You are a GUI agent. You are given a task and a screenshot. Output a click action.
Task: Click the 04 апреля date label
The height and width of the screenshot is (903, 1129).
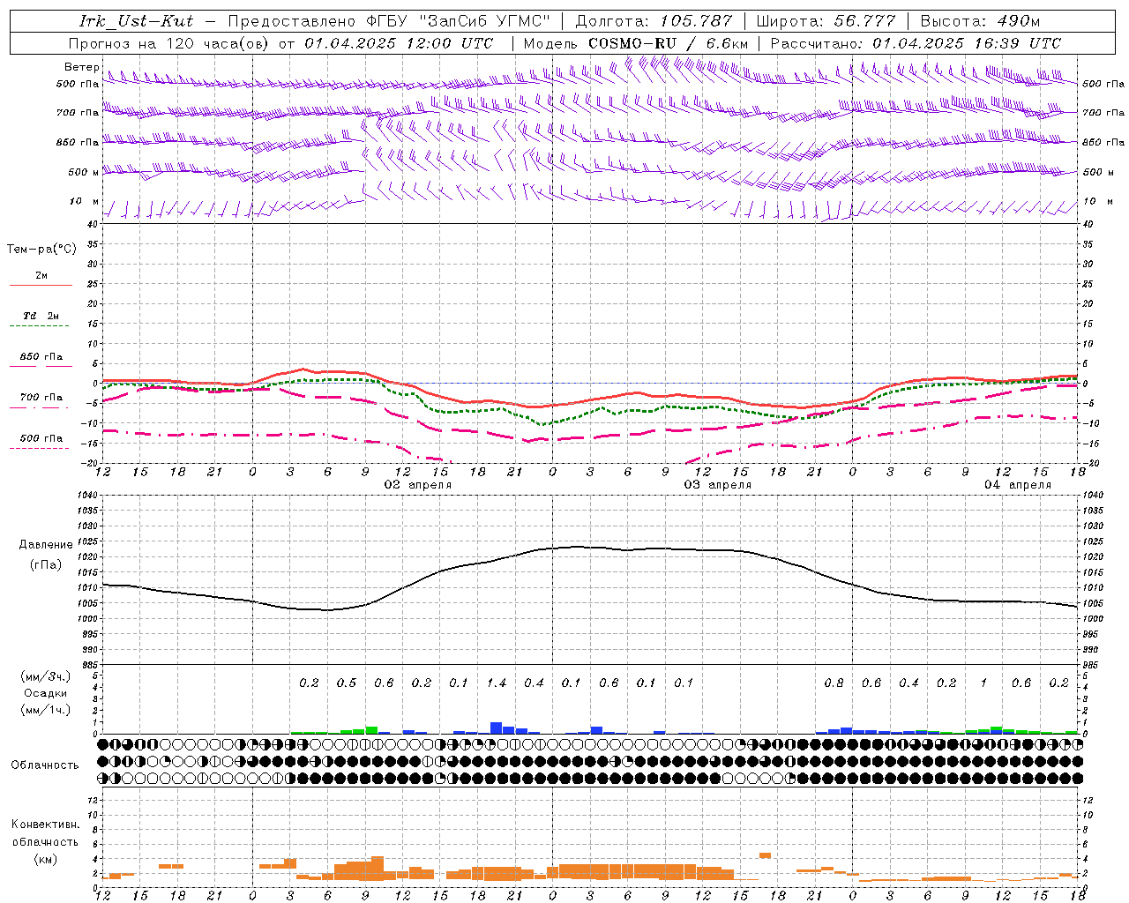click(x=1018, y=485)
